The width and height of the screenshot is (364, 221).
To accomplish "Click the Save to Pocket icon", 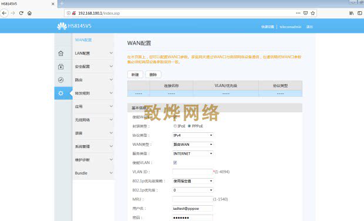I will tap(305, 13).
